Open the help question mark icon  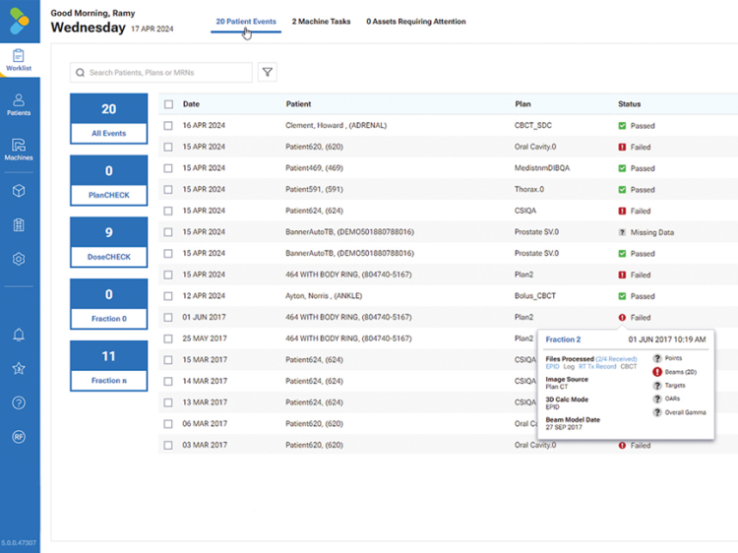[19, 402]
